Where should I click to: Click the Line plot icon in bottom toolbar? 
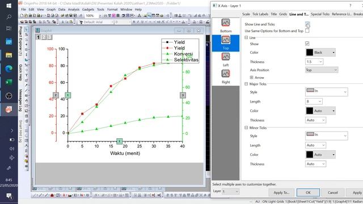[34, 195]
